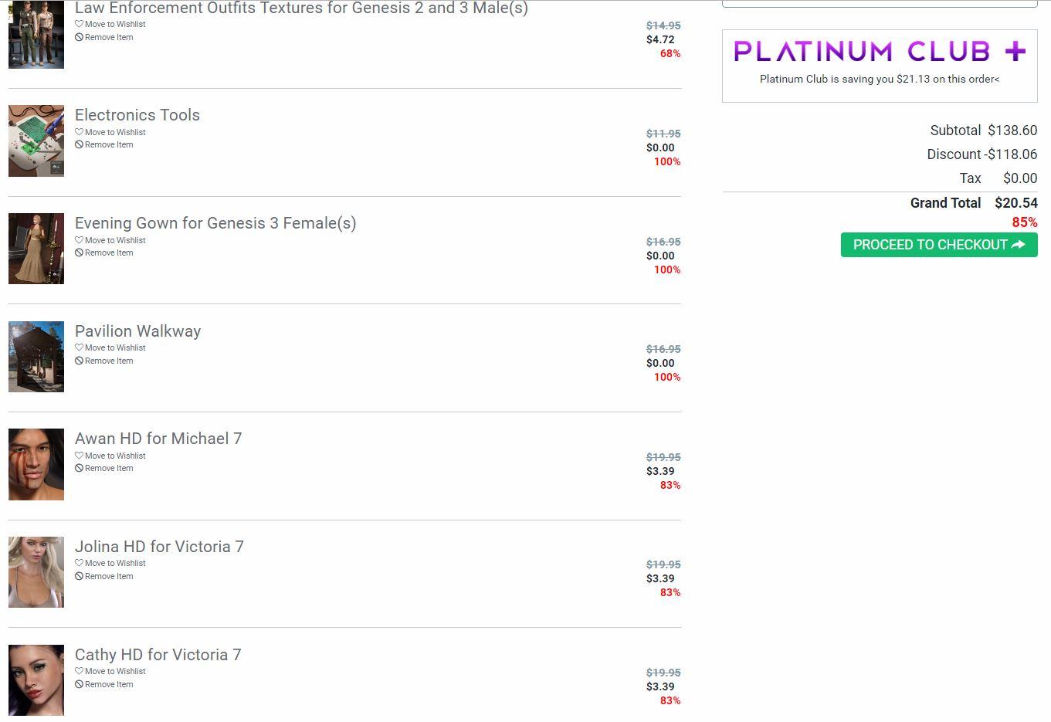Click heart icon next to Pavilion Walkway

(x=79, y=347)
